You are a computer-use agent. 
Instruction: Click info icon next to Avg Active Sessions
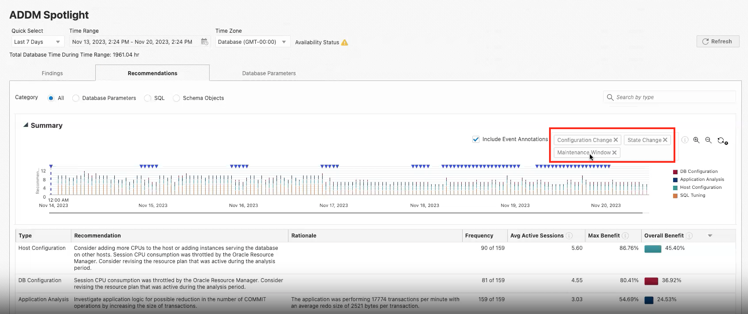tap(569, 236)
